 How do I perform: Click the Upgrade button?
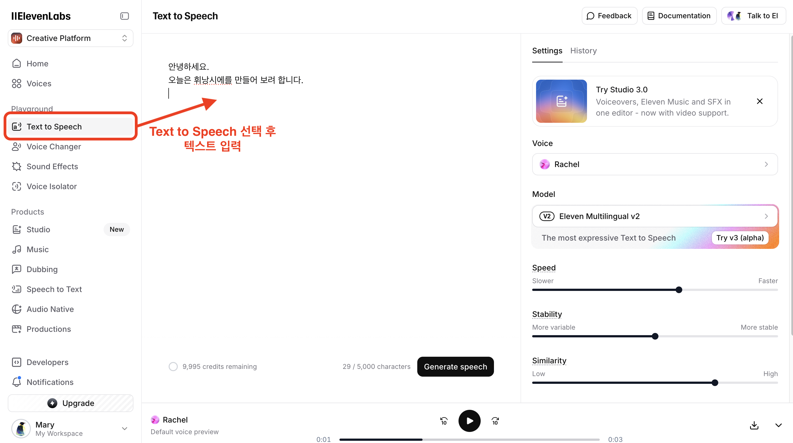click(x=71, y=403)
